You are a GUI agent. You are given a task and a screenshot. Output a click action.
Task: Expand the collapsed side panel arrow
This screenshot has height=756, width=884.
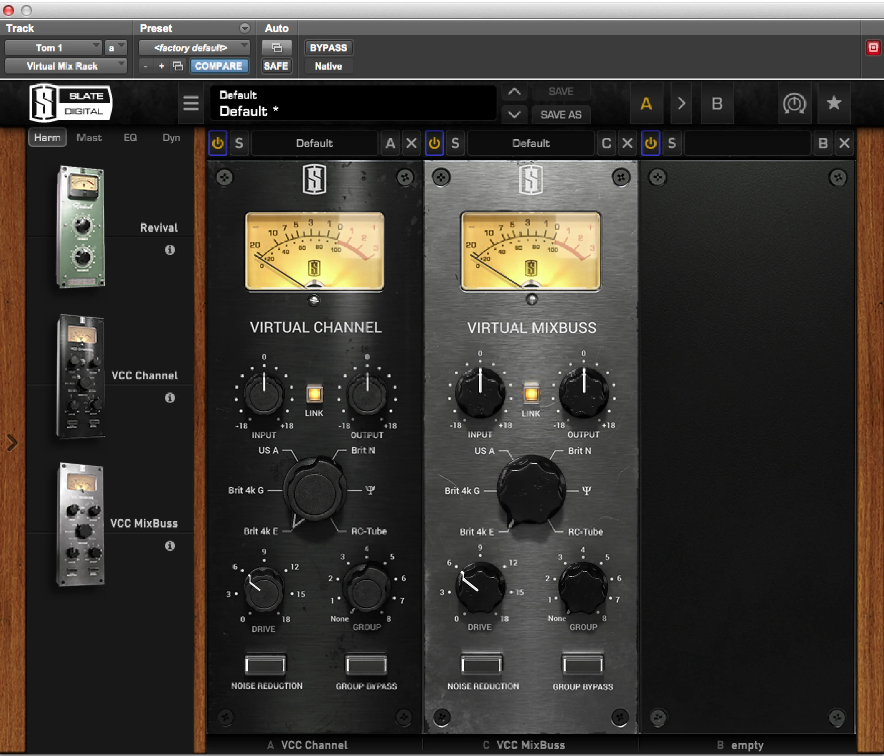coord(12,443)
